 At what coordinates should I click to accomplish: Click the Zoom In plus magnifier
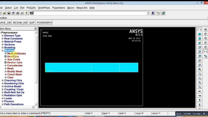tap(200, 83)
